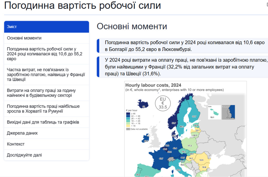Click Poland on the map labelled 17.3
Image resolution: width=268 pixels, height=177 pixels.
pos(190,146)
